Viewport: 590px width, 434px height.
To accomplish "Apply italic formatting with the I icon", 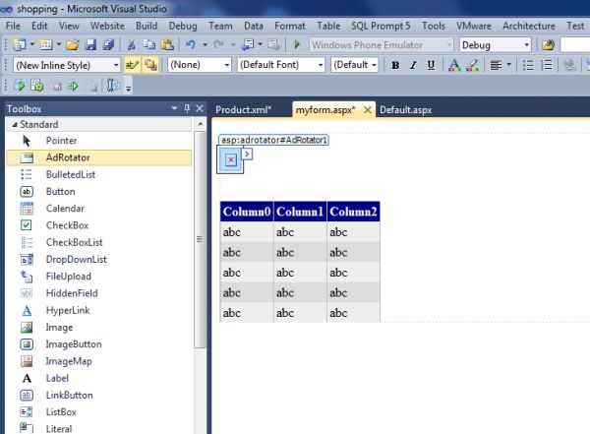I will click(413, 65).
